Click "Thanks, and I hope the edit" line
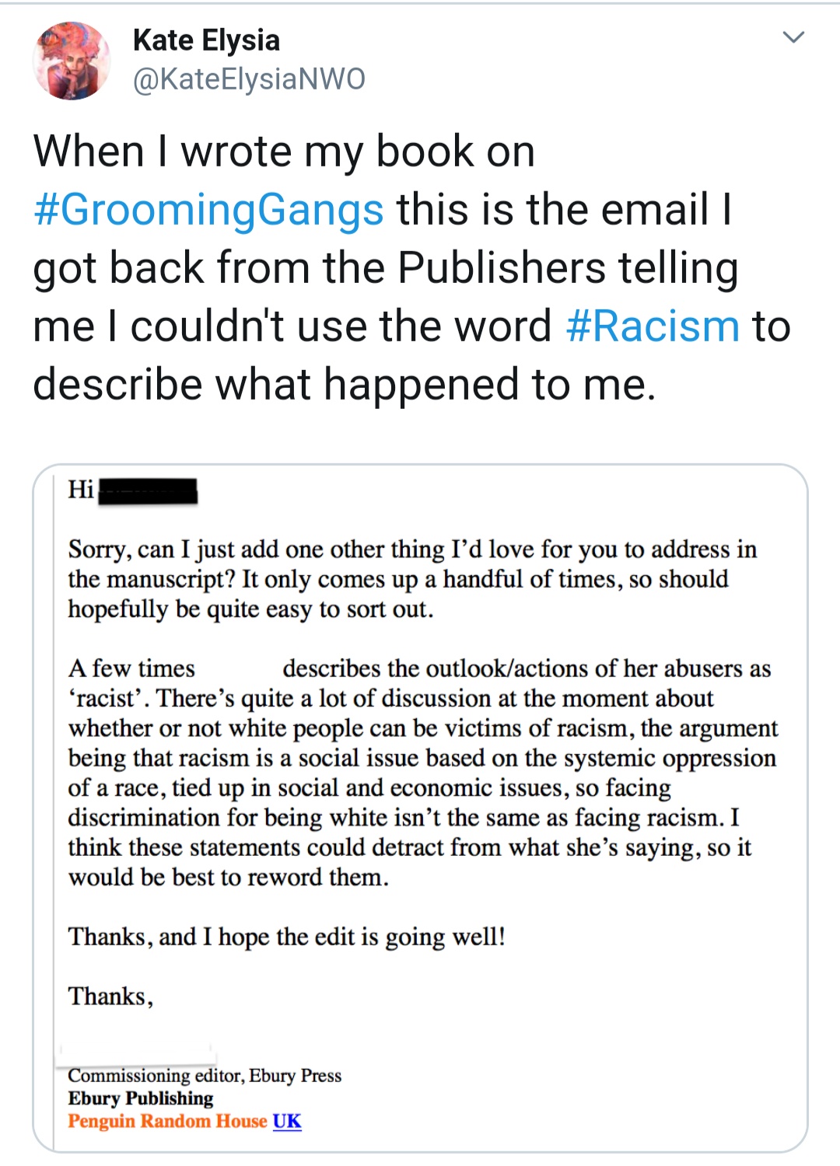 [x=286, y=937]
